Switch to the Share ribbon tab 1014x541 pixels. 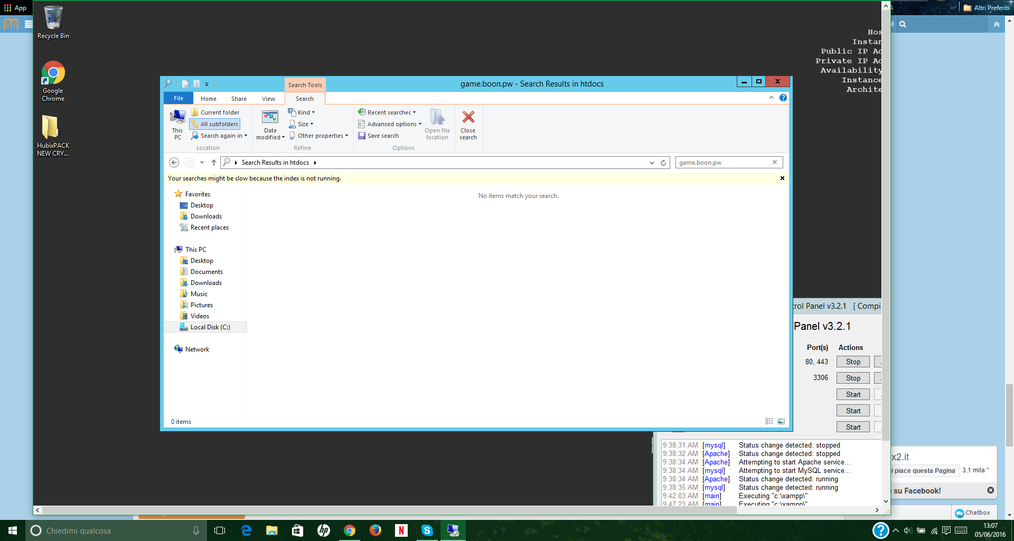239,99
